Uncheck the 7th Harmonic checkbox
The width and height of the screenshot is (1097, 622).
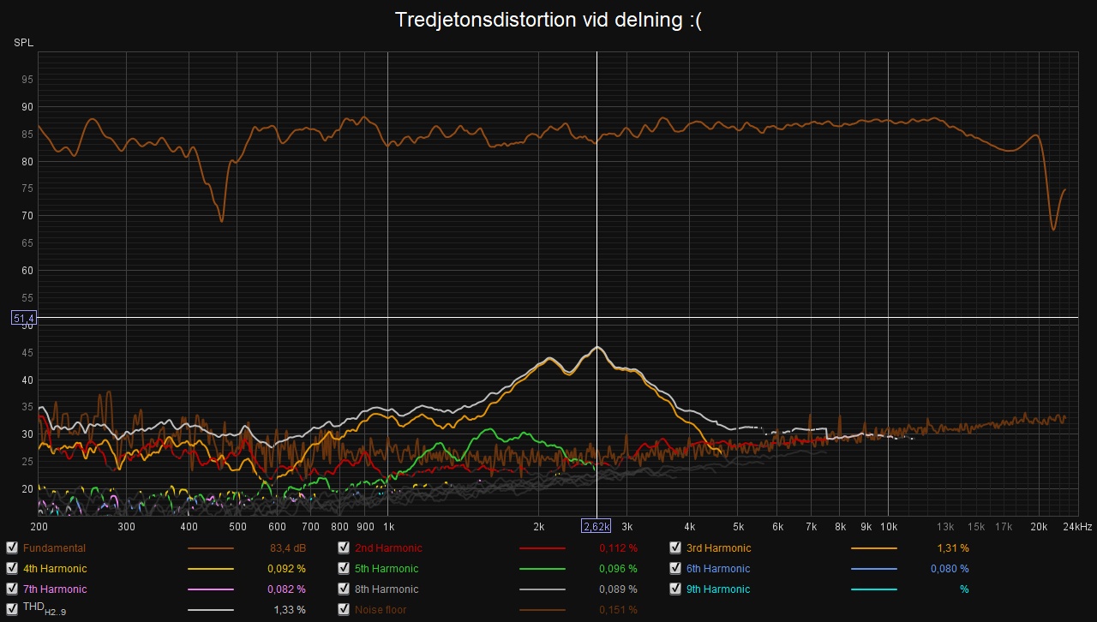(12, 589)
